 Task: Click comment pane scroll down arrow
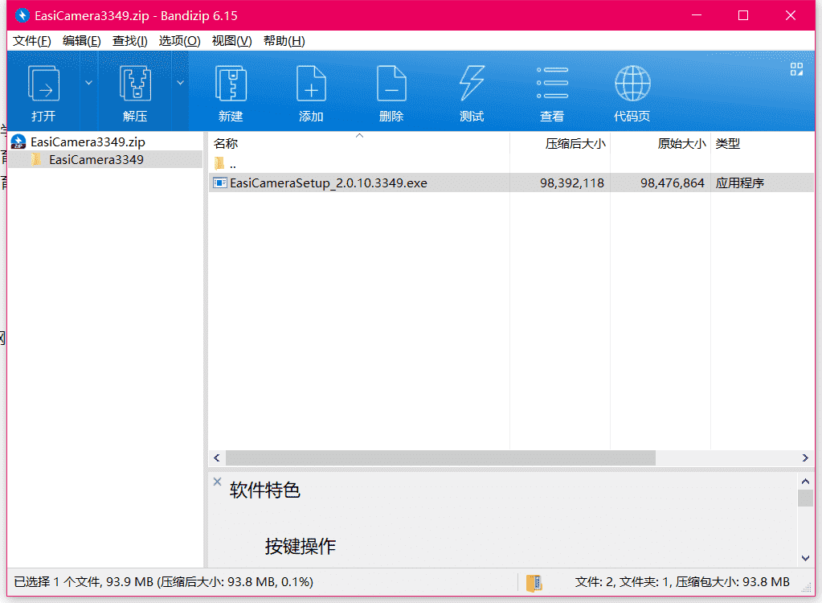pyautogui.click(x=805, y=559)
